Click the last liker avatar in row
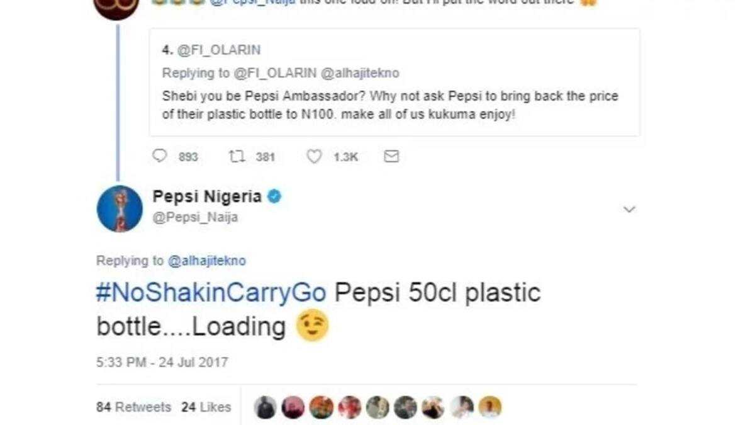The height and width of the screenshot is (425, 755). 489,407
